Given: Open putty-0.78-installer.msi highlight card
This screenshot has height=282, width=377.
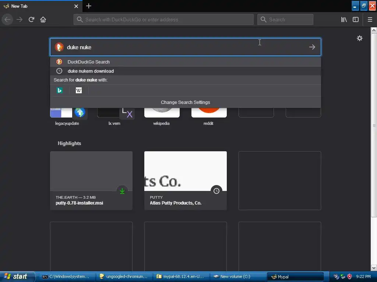Looking at the screenshot, I should pos(91,181).
